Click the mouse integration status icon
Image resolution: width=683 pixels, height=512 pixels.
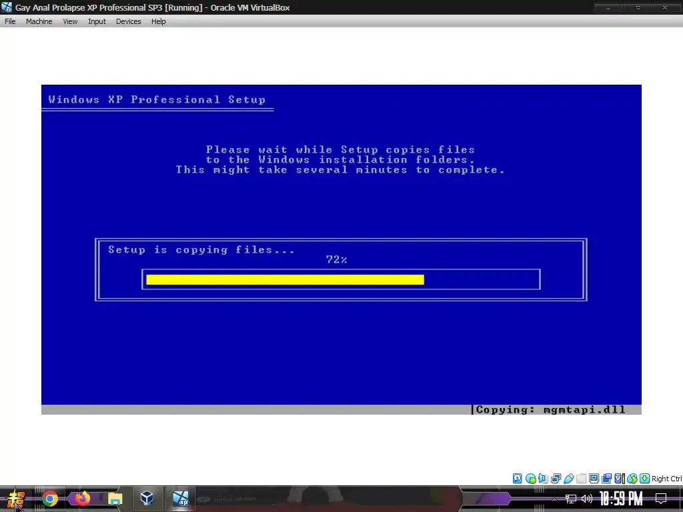pyautogui.click(x=632, y=479)
